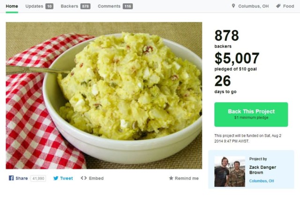Click the Food category tag icon
Viewport: 300px width, 204px height.
(x=278, y=6)
